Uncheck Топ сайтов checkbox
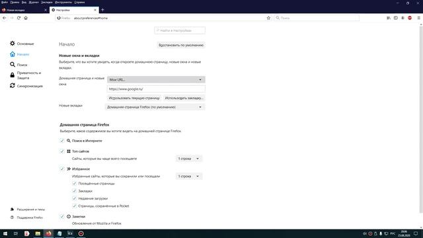This screenshot has height=238, width=423. (x=61, y=151)
